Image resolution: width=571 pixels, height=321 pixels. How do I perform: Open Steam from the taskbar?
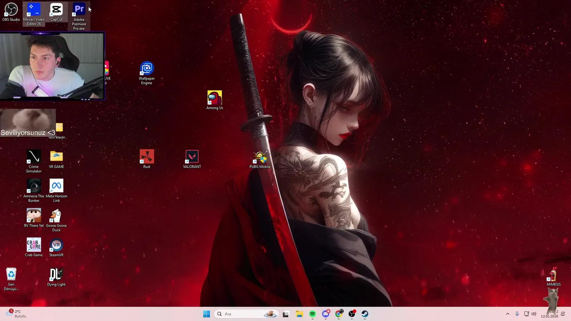[365, 314]
